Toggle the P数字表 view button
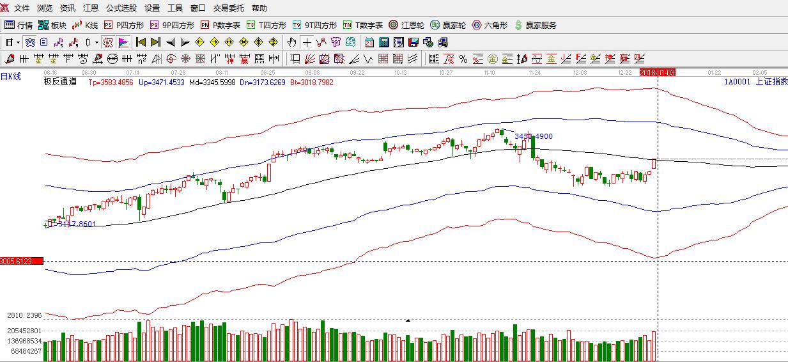The image size is (788, 362). tap(220, 26)
